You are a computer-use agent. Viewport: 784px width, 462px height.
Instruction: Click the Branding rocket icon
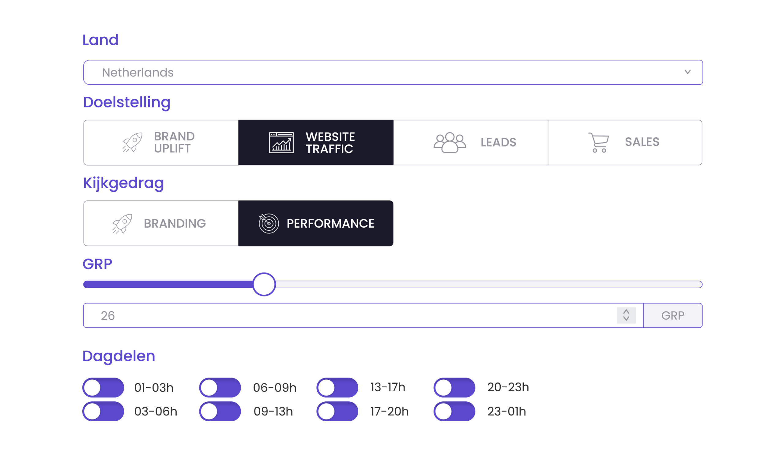pyautogui.click(x=122, y=224)
